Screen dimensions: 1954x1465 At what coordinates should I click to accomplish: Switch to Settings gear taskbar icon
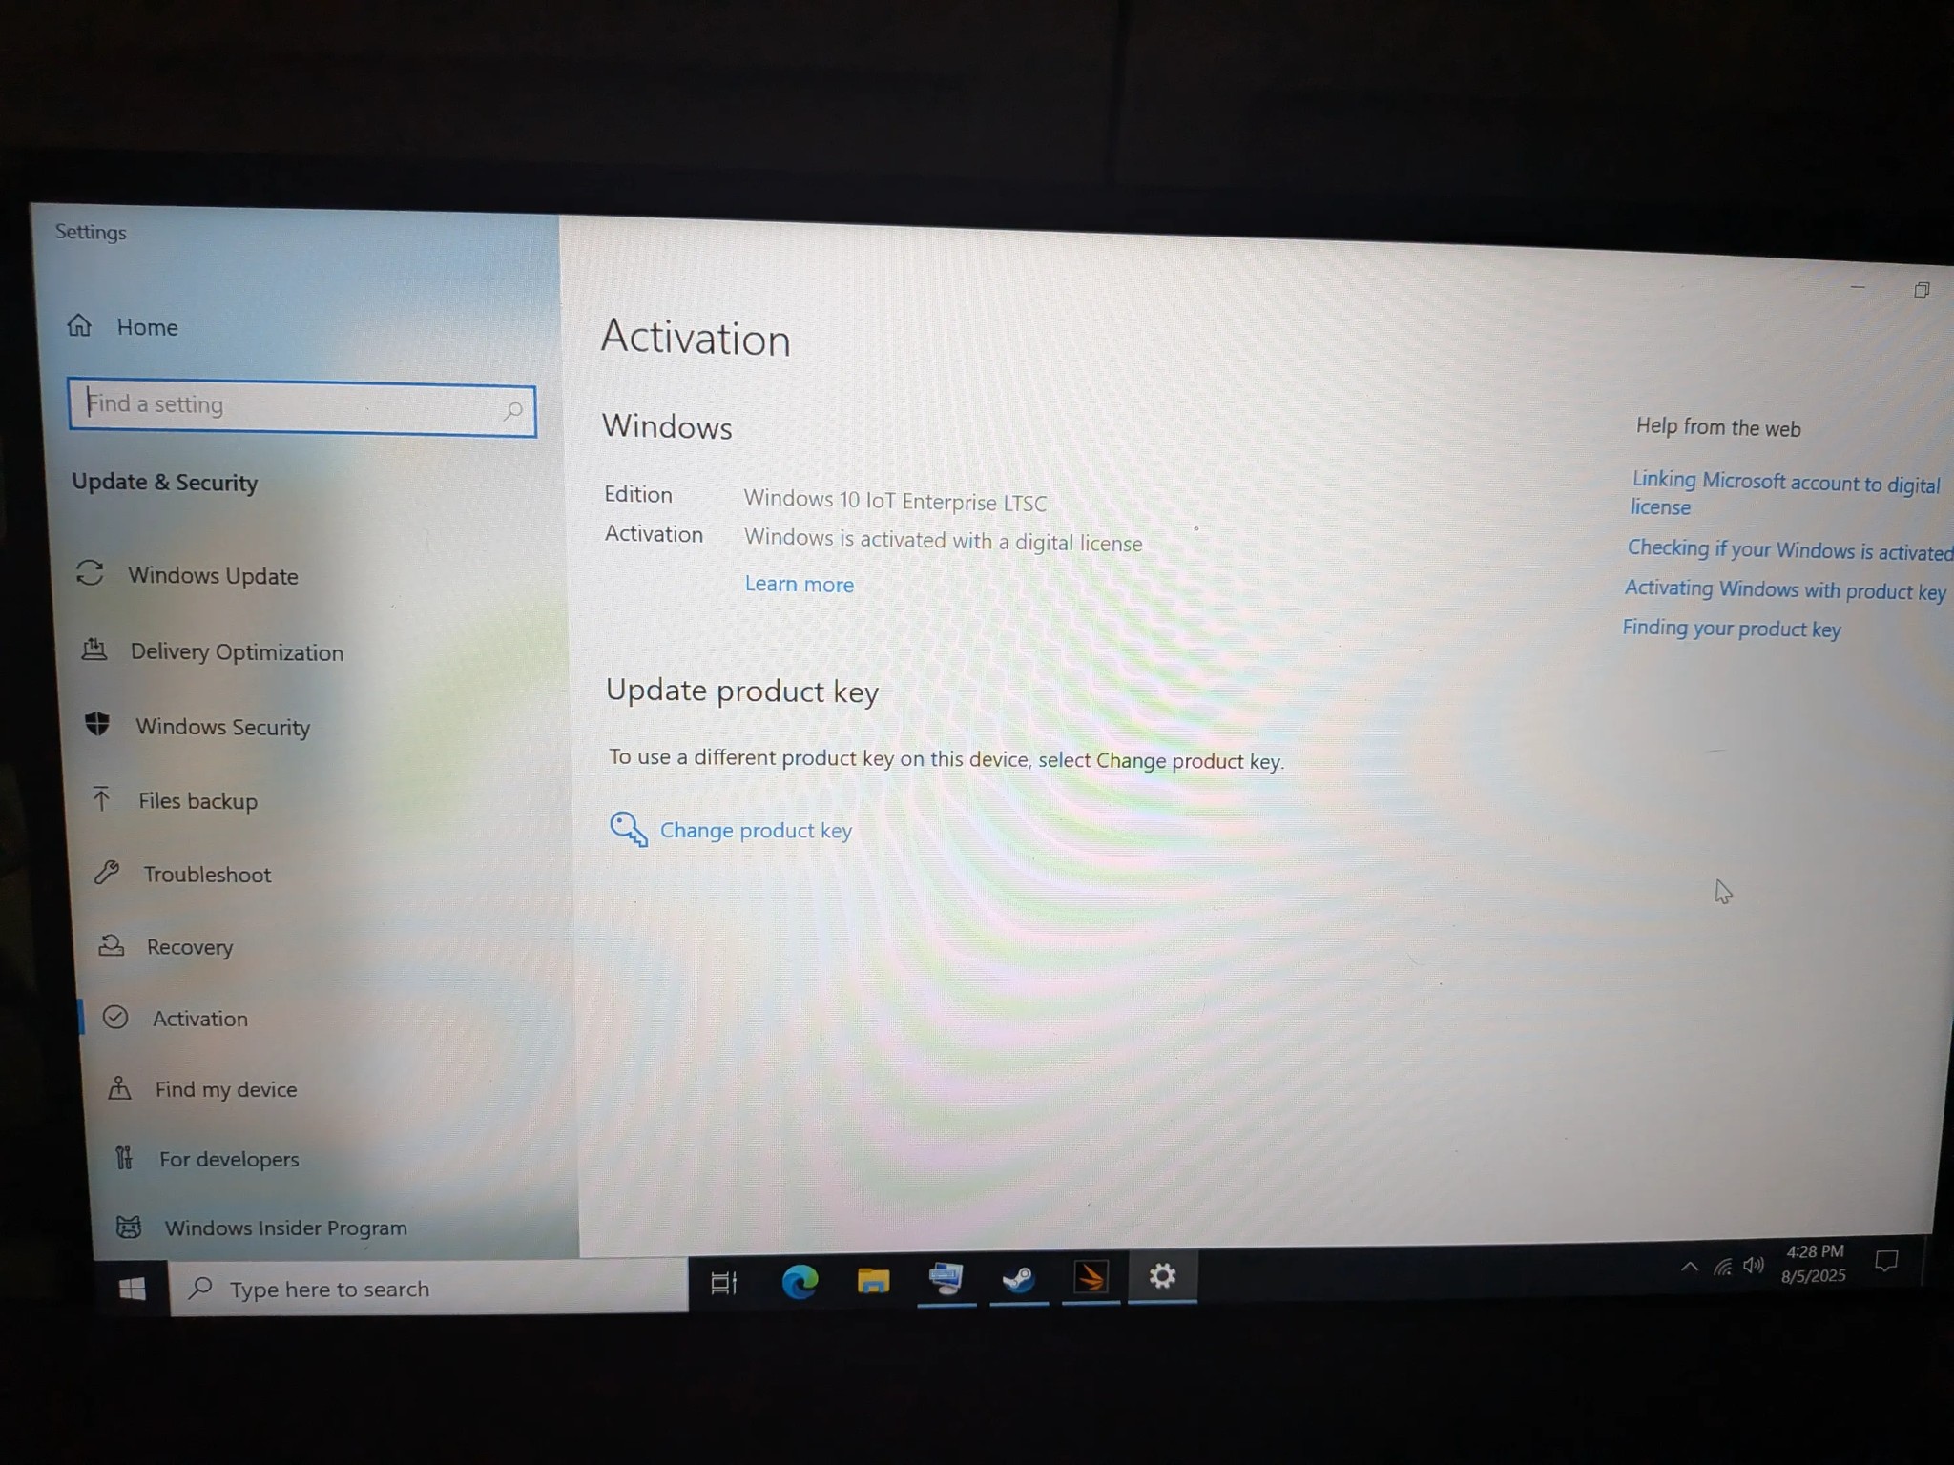tap(1162, 1276)
